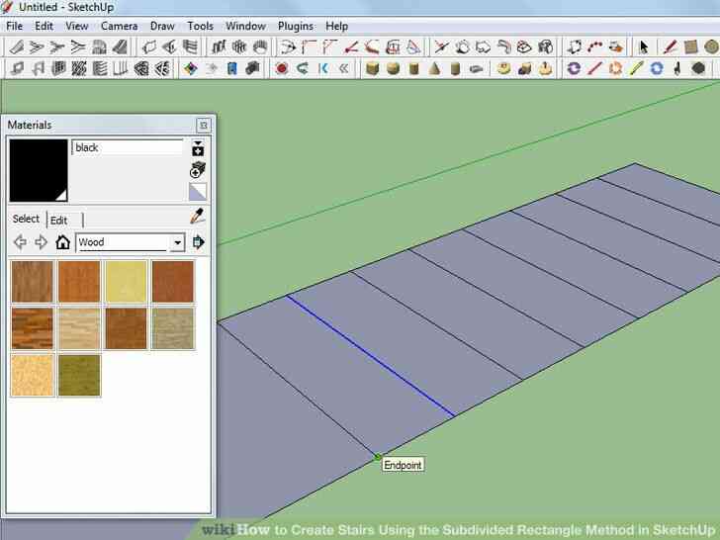Click the gray double chevron icon
Image resolution: width=720 pixels, height=540 pixels.
click(x=344, y=69)
